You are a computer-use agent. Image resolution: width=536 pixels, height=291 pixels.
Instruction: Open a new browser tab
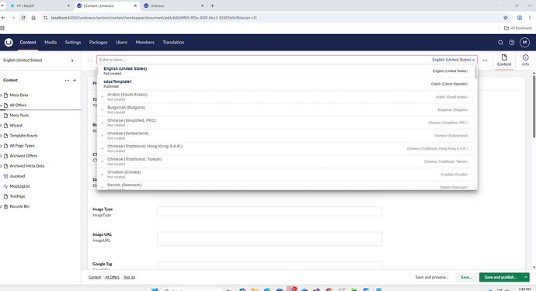pyautogui.click(x=212, y=5)
